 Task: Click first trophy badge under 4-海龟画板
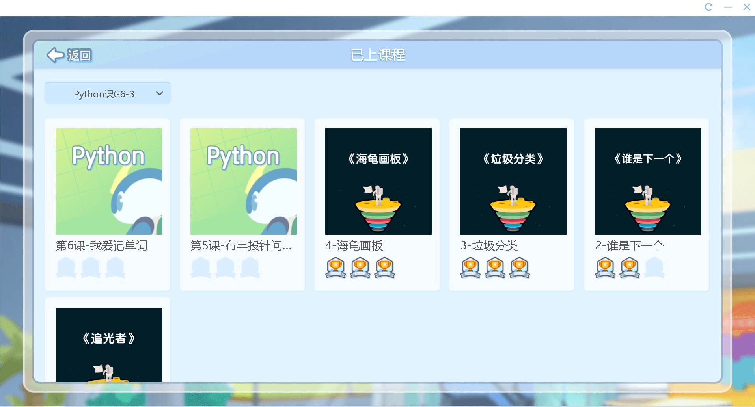click(x=336, y=268)
